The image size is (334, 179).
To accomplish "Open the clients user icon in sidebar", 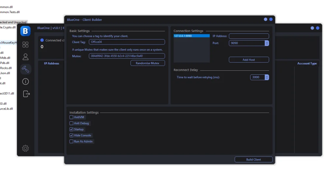I will point(25,57).
